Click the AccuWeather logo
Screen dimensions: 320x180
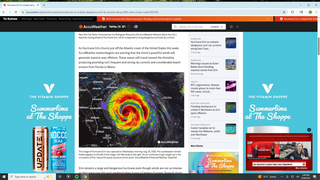click(93, 27)
